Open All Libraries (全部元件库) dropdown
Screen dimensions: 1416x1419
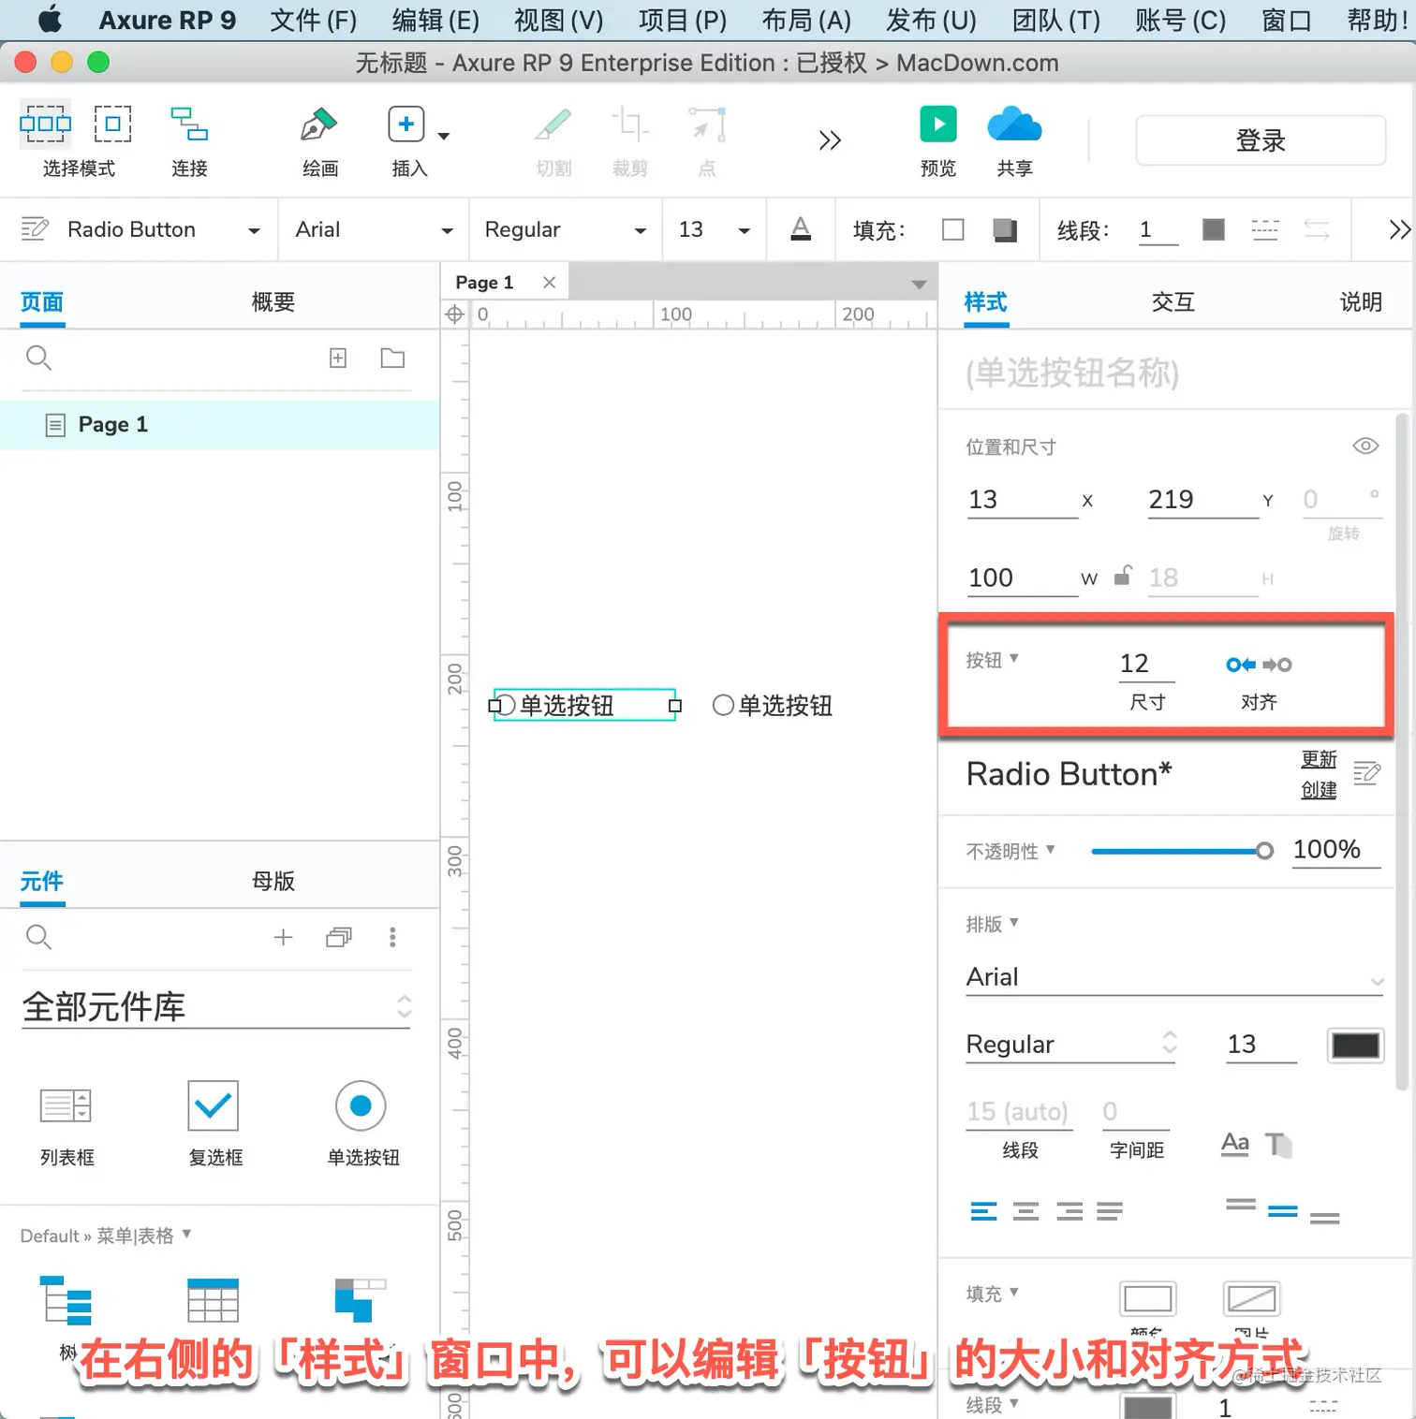click(216, 1007)
